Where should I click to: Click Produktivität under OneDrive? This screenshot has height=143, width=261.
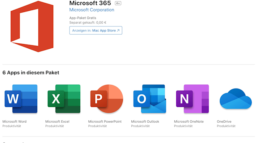click(x=226, y=126)
